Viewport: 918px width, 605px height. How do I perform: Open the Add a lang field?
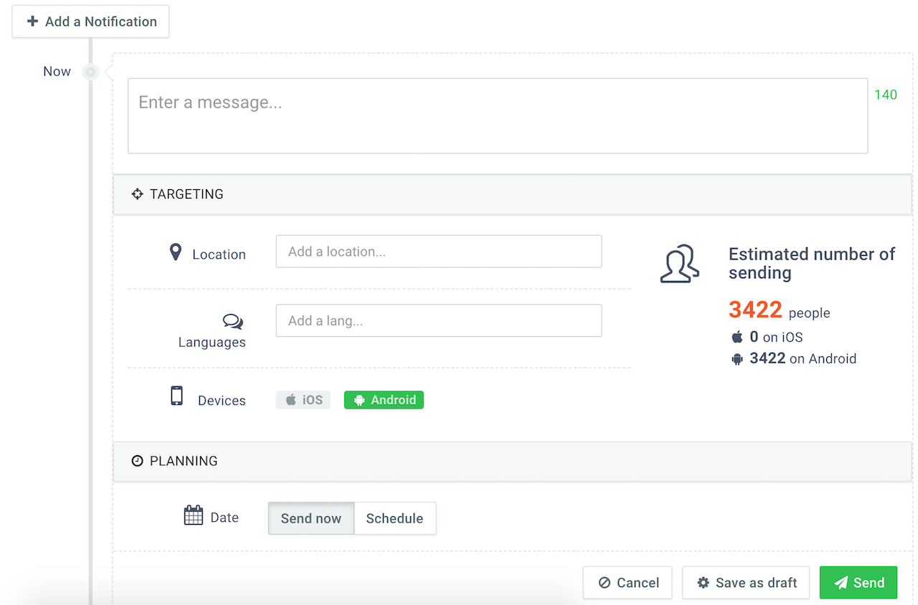tap(438, 321)
